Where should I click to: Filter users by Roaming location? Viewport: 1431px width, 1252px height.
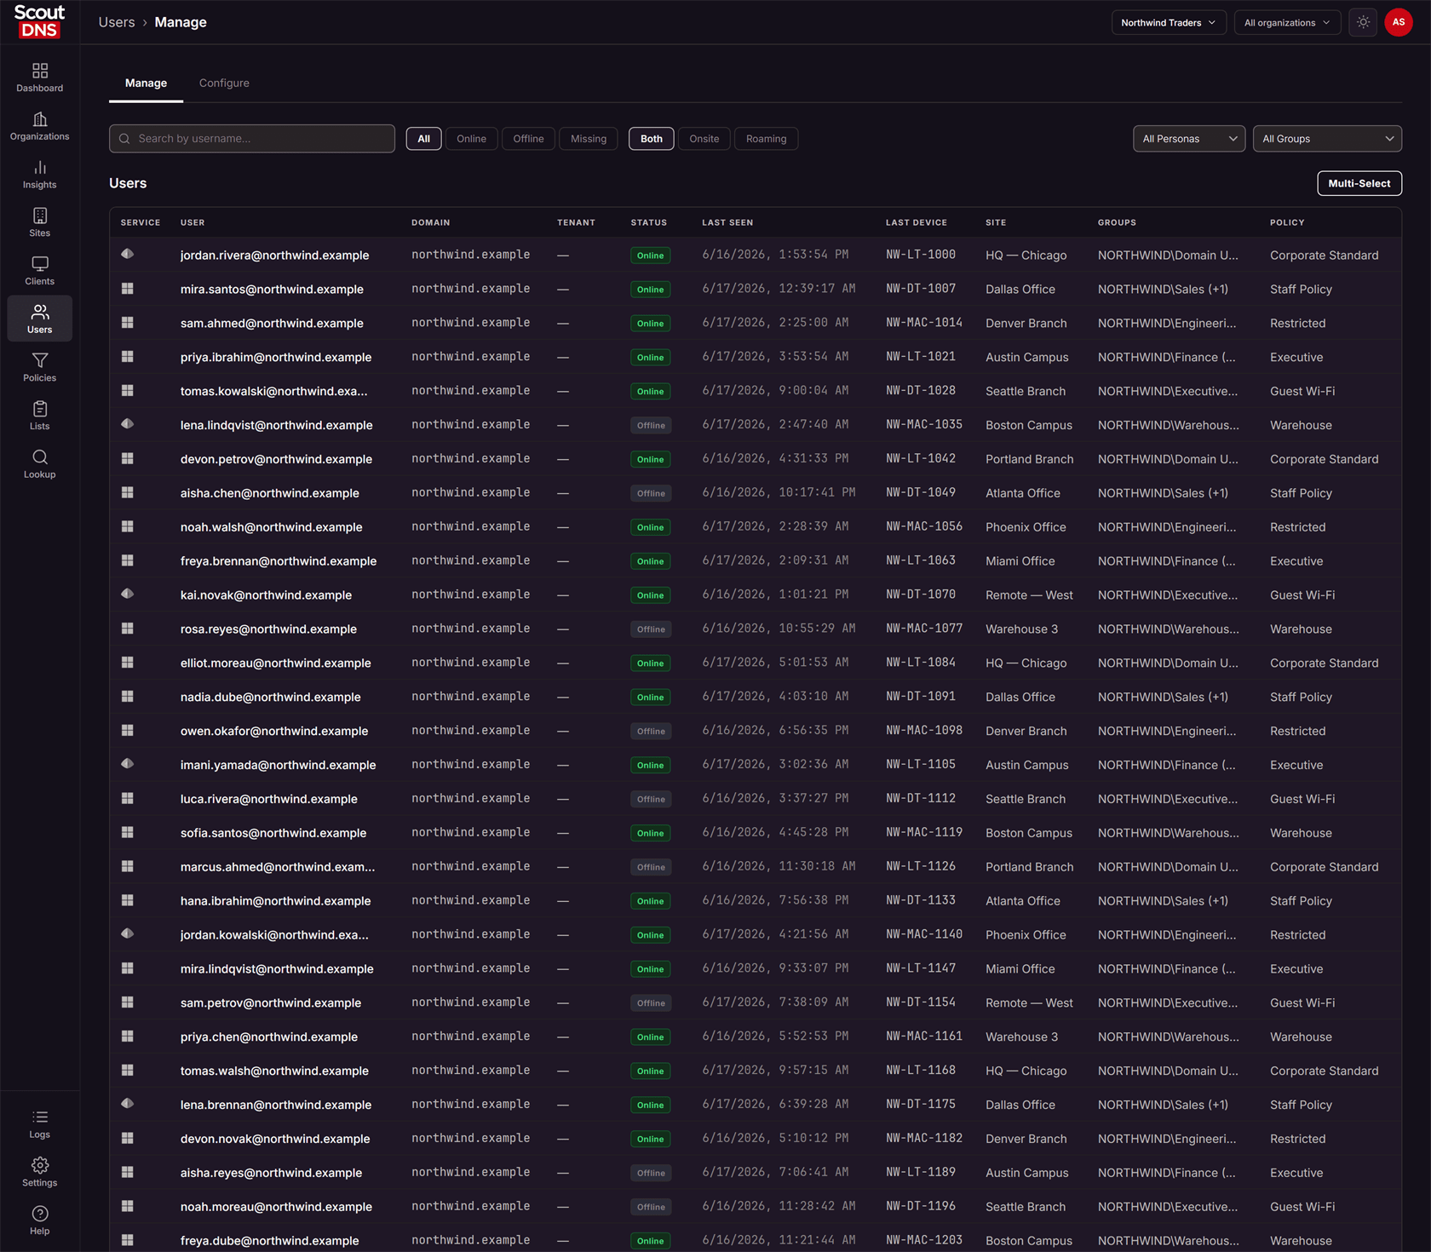(x=766, y=139)
